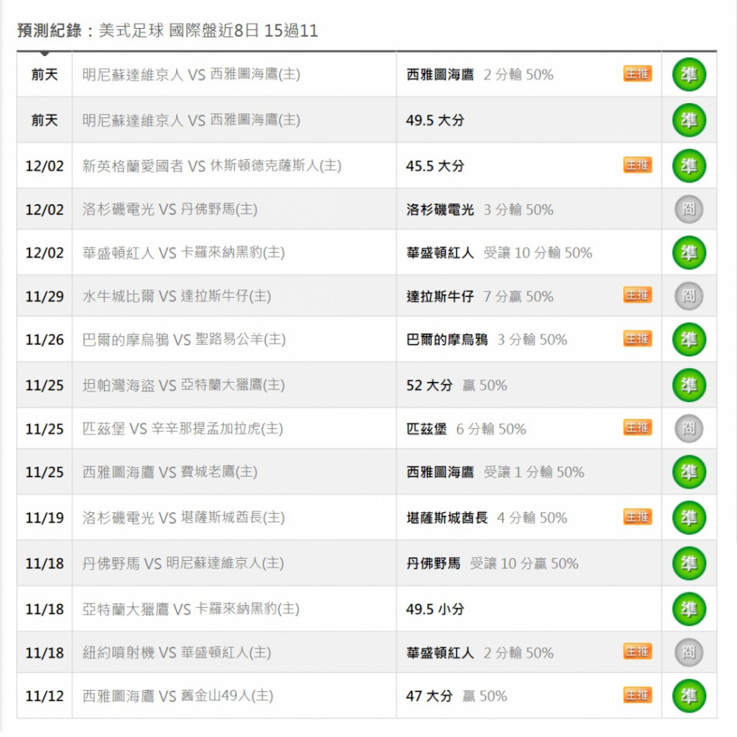
Task: Select the matchup 水牛城比爾 VS 達拉斯牛仔(主)
Action: [177, 296]
